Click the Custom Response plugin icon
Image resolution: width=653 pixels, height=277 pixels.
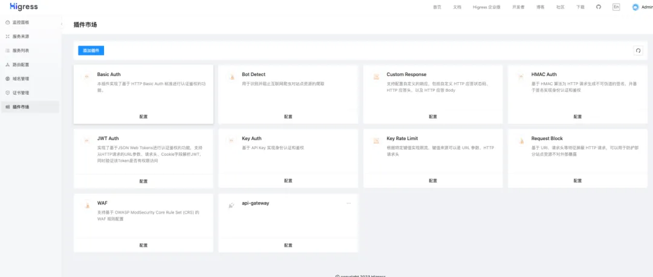tap(376, 77)
